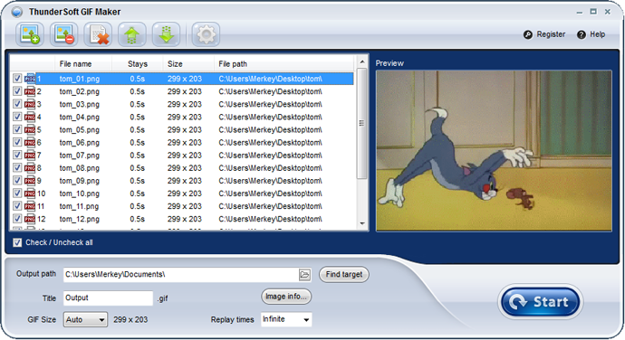The width and height of the screenshot is (625, 340).
Task: Click the Start button
Action: pyautogui.click(x=540, y=302)
